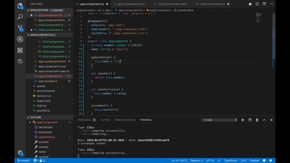This screenshot has width=290, height=163.
Task: Open the Extensions view icon
Action: pos(20,50)
